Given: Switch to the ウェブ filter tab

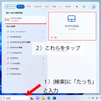Looking at the screenshot, I should click(47, 7).
